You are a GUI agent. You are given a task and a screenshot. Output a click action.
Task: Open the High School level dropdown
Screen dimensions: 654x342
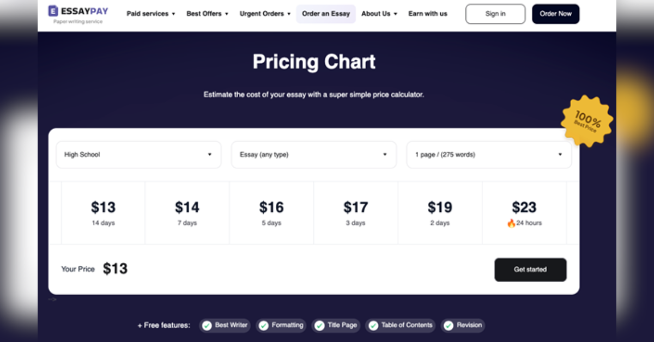[138, 155]
